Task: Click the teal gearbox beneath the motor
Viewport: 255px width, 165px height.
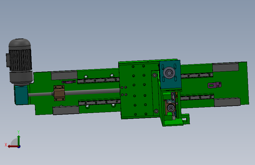Action: pos(21,95)
